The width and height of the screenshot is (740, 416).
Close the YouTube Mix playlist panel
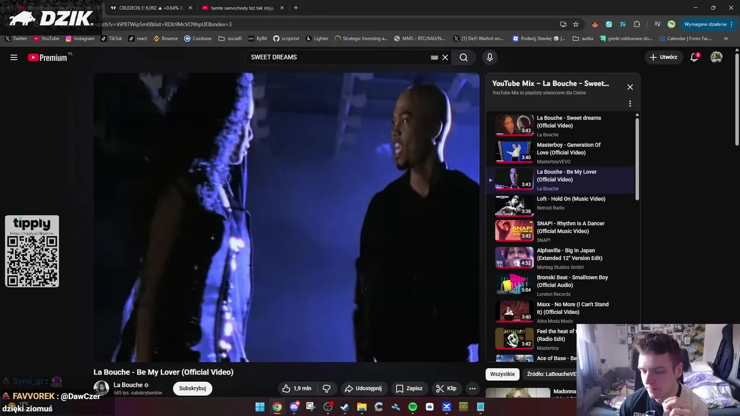630,87
